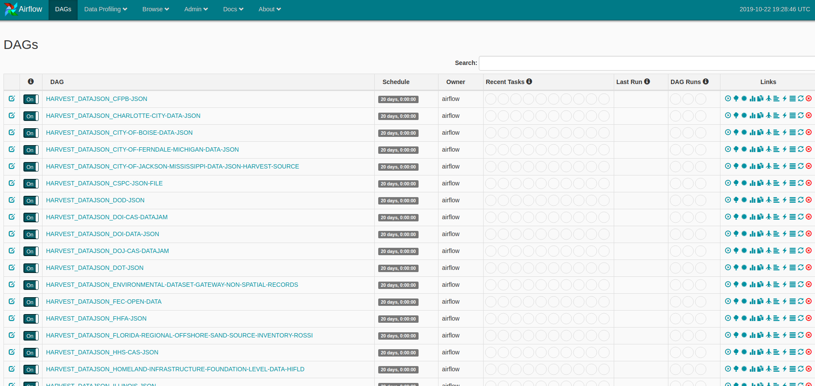Delete the HARVEST_DATAJSON_DOT-JSON DAG

pos(809,268)
